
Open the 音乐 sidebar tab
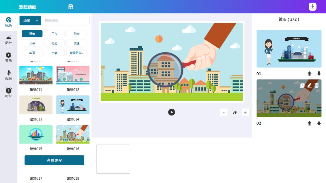(x=9, y=57)
